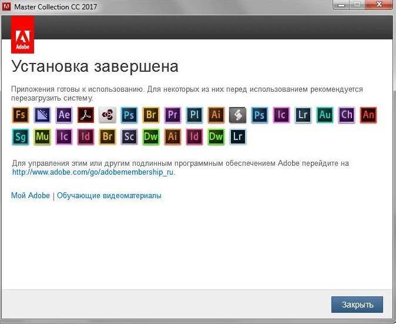Image resolution: width=396 pixels, height=324 pixels.
Task: Click the text Приложения готовы к использованию
Action: tap(78, 89)
